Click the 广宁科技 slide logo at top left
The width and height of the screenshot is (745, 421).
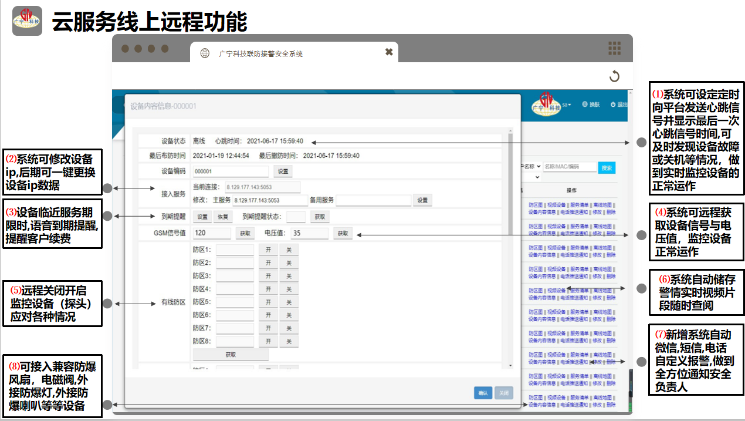click(x=27, y=21)
